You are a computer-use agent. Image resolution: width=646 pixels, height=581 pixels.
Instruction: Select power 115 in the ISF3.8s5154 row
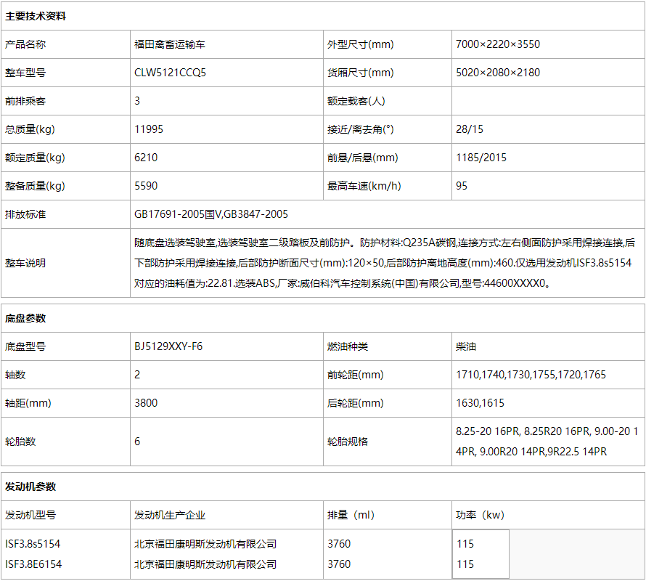coord(465,544)
